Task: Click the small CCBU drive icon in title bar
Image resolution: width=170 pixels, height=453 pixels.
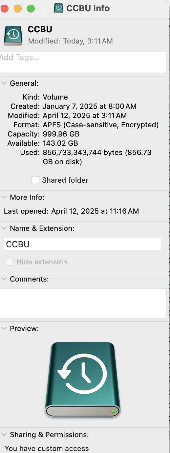Action: (x=58, y=8)
